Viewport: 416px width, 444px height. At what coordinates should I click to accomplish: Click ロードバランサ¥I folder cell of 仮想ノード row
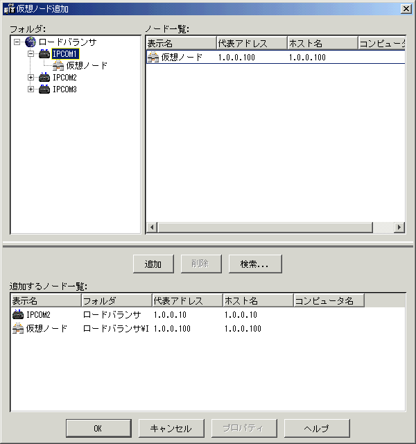pos(116,328)
